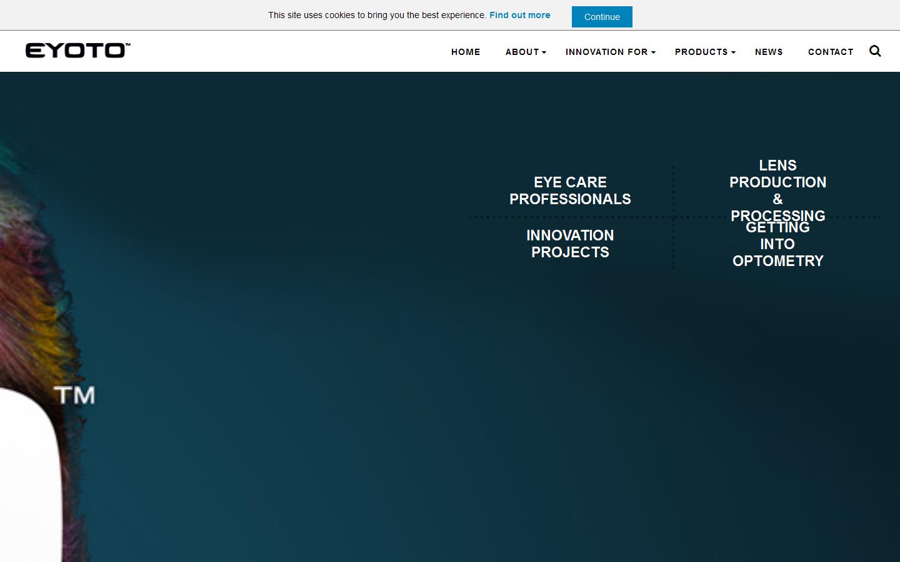Open the site search magnifier icon
The width and height of the screenshot is (900, 562).
pos(874,51)
